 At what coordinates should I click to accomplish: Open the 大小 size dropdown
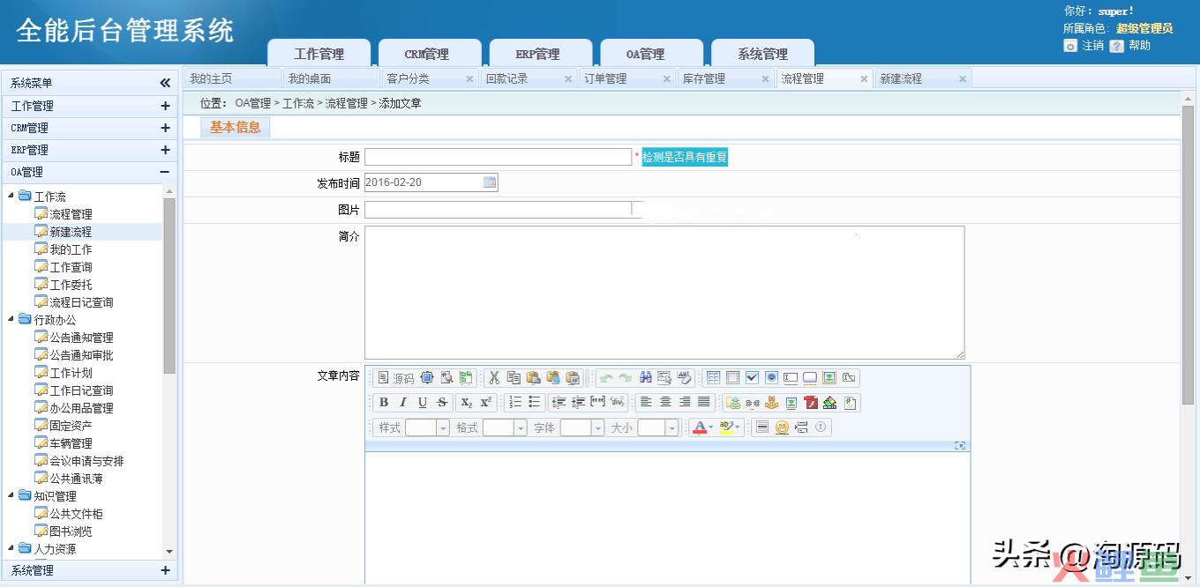coord(660,427)
